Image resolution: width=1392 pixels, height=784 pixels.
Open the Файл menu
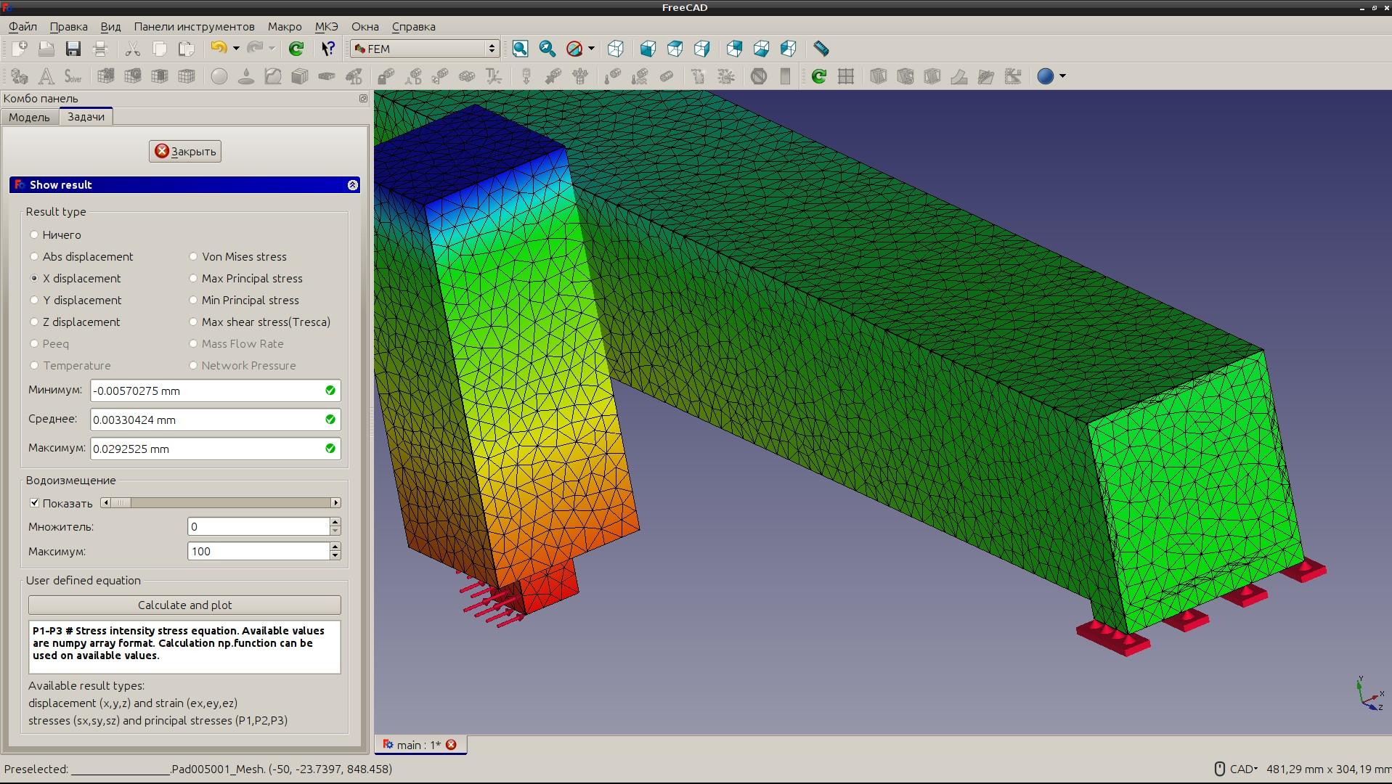tap(23, 27)
